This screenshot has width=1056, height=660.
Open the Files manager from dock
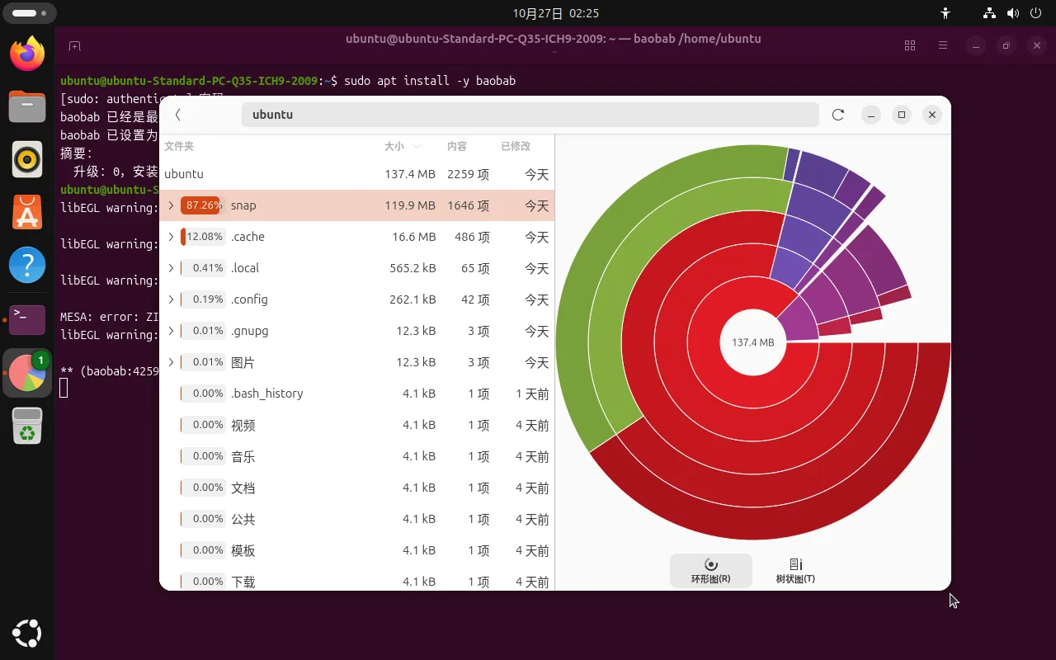[x=27, y=106]
